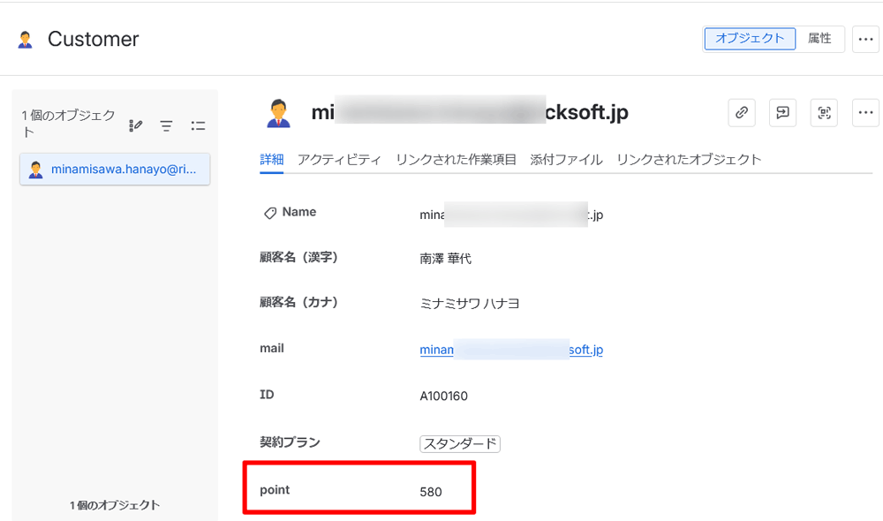
Task: Select the Name field value ending in .jp
Action: coord(510,212)
